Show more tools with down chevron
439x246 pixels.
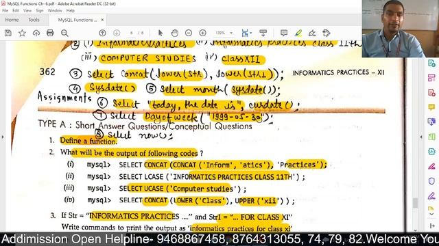tap(431, 214)
